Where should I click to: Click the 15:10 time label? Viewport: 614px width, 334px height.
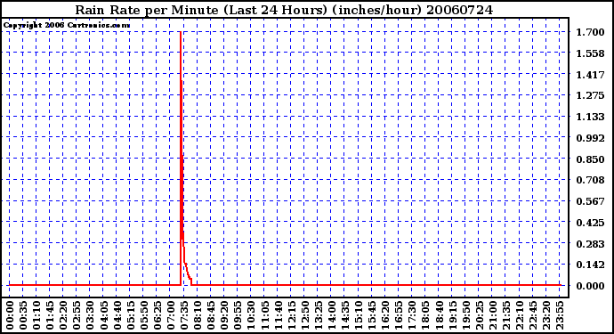tap(359, 316)
